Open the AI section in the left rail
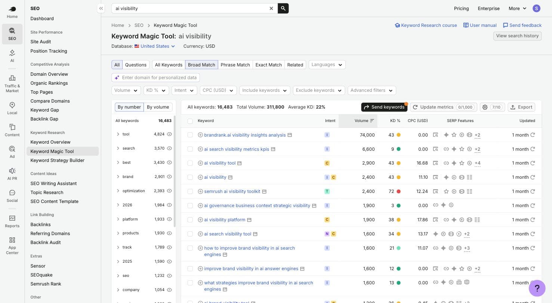Screen dimensions: 552x303 [12, 56]
